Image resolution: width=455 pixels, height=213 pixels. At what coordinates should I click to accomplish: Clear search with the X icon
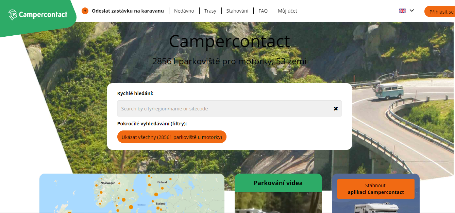(x=336, y=109)
